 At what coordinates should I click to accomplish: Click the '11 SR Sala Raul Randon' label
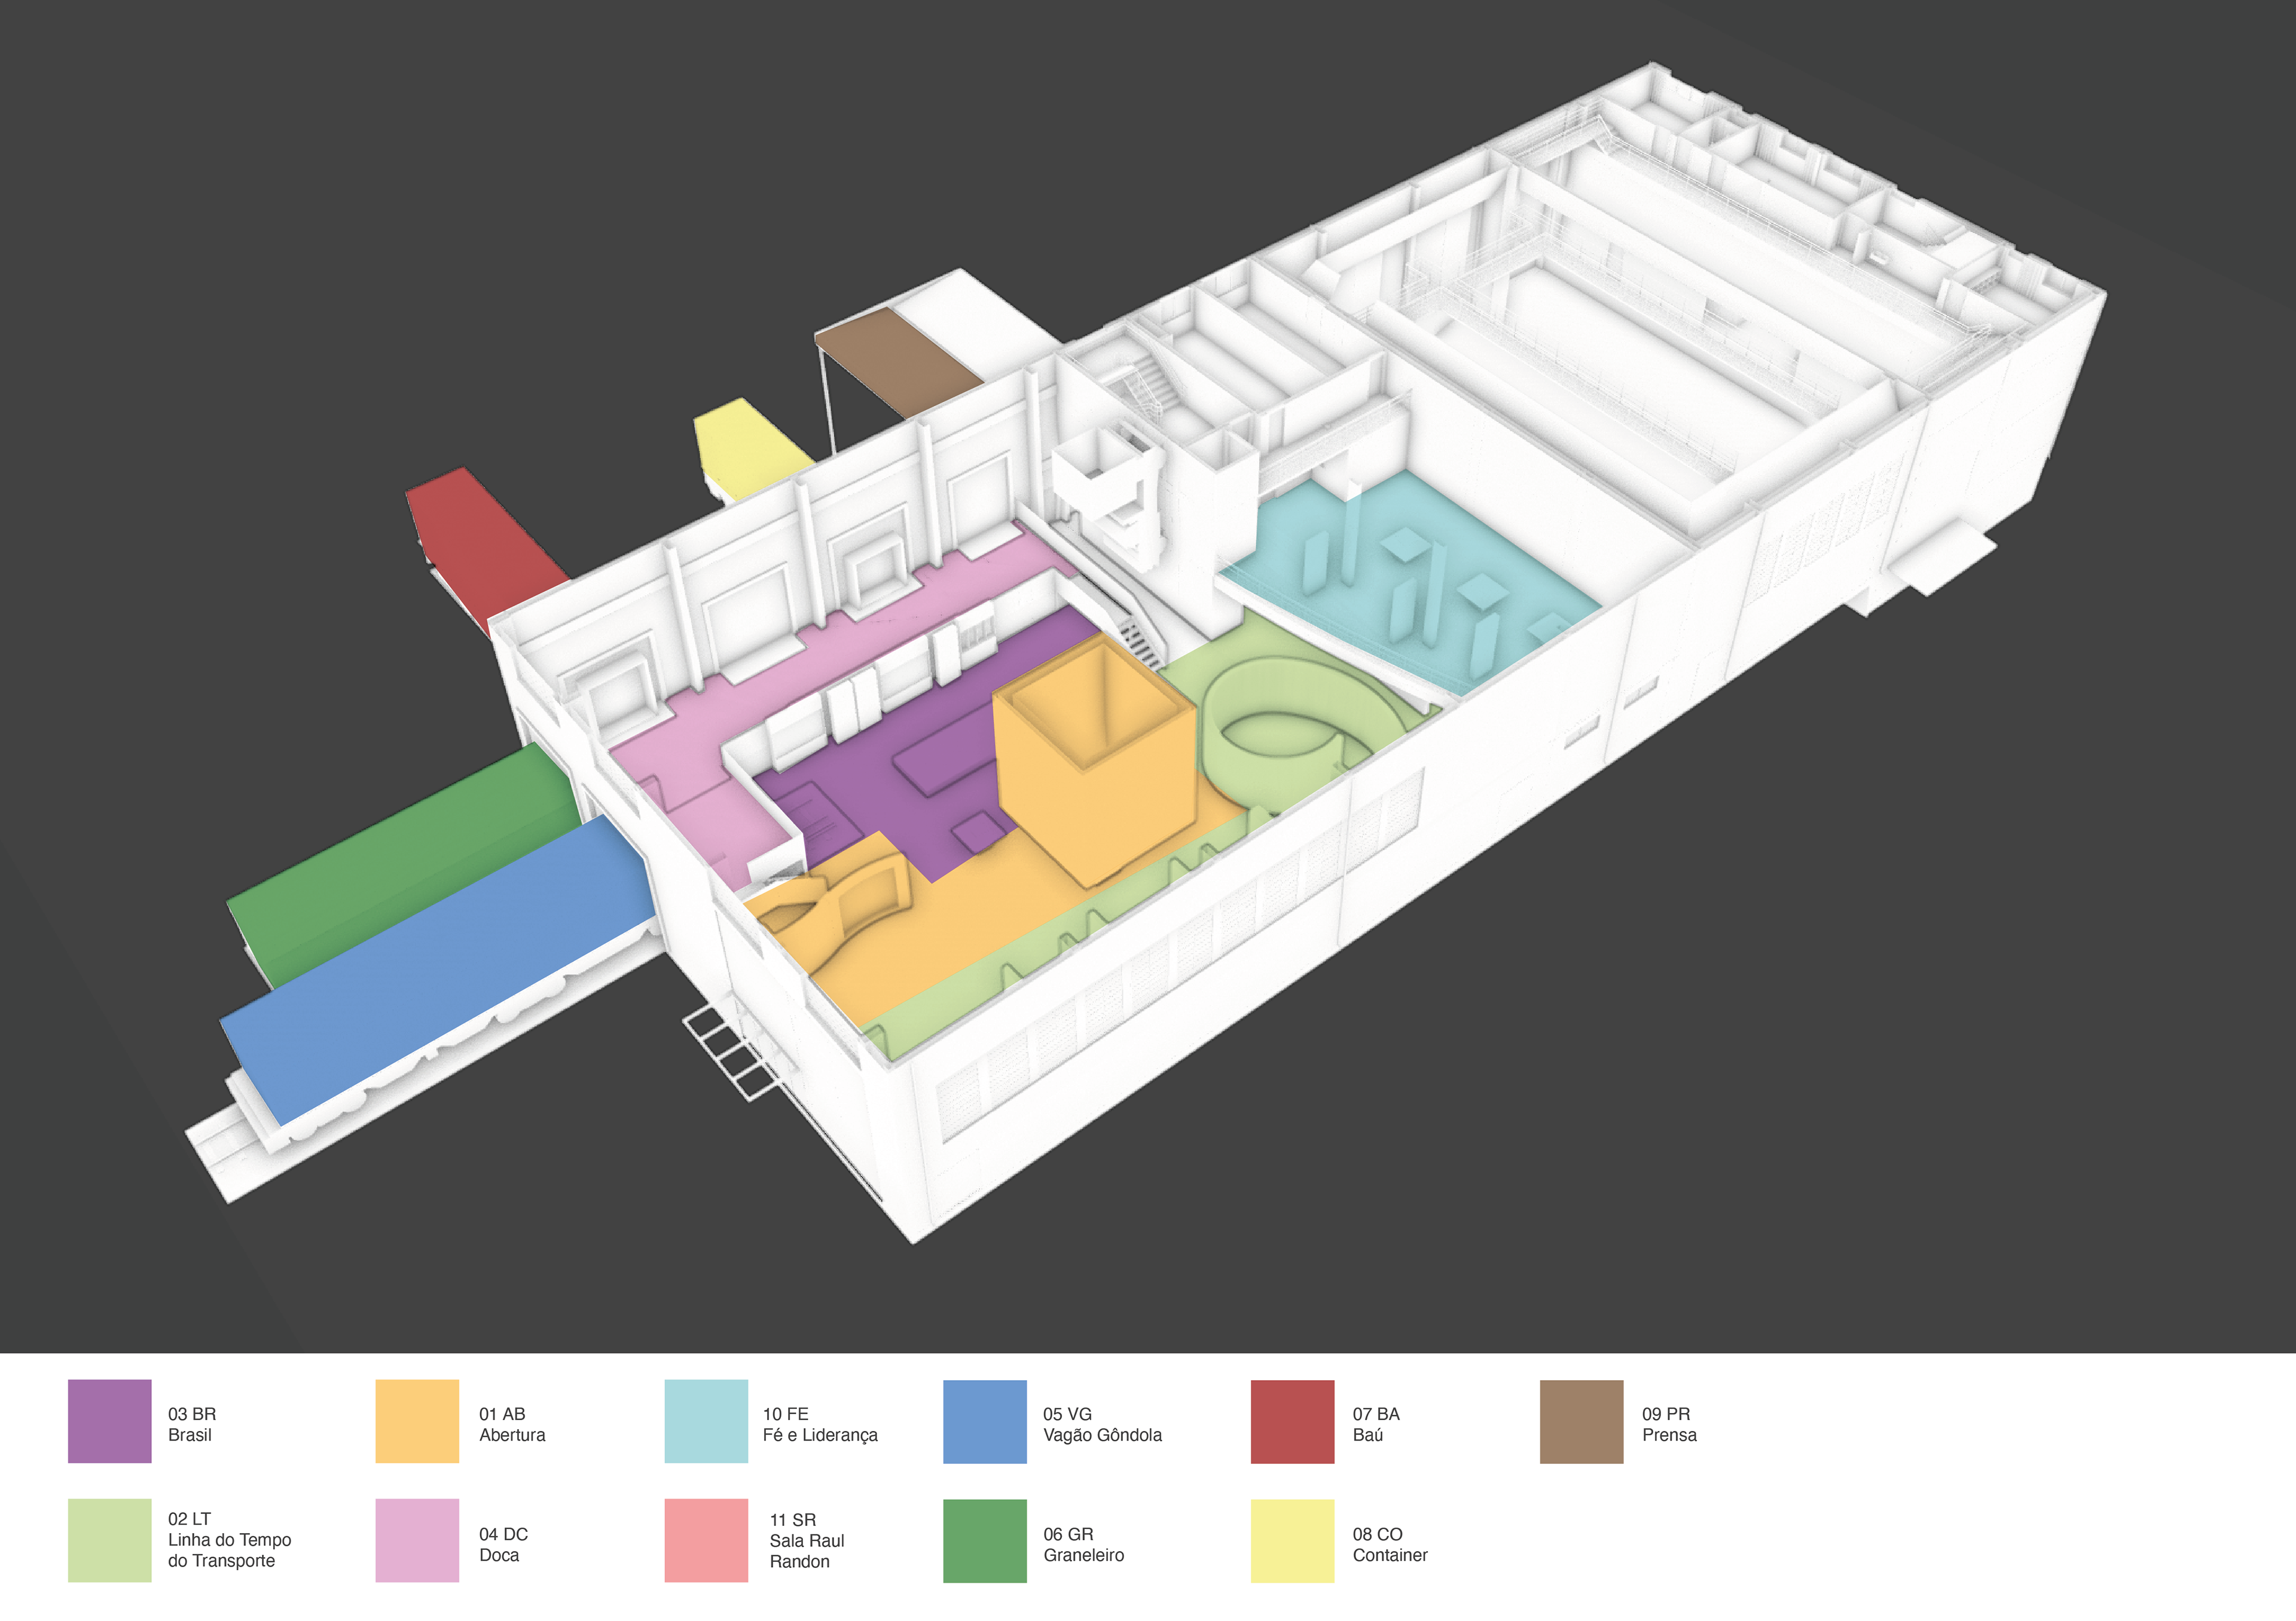(x=807, y=1540)
